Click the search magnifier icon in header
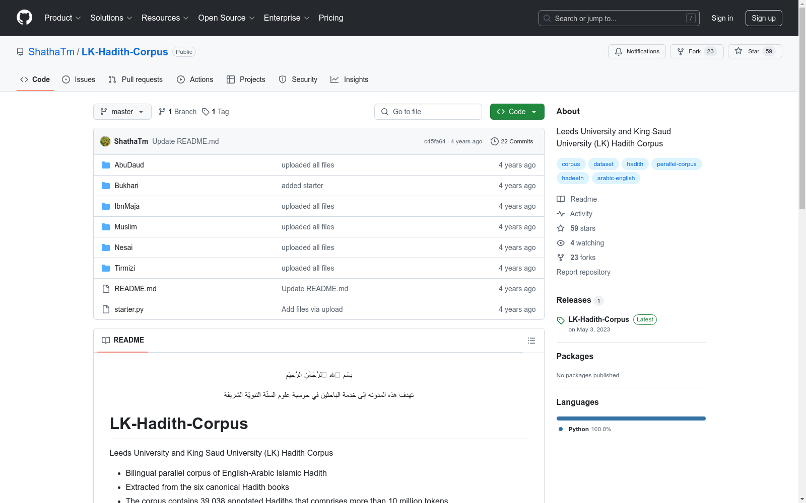The image size is (806, 503). tap(547, 18)
